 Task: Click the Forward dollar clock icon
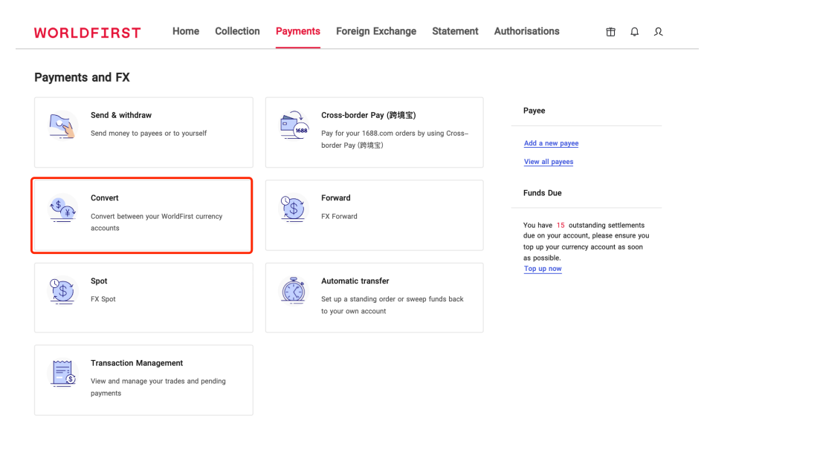pos(293,208)
